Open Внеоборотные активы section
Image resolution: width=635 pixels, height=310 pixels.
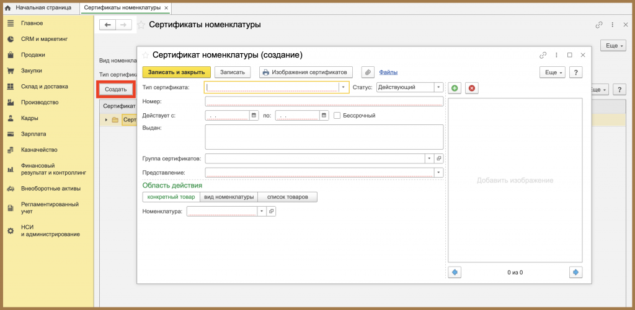pos(50,188)
